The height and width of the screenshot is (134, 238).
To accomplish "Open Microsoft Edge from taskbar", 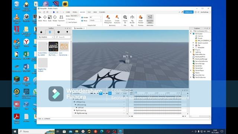I will point(102,131).
